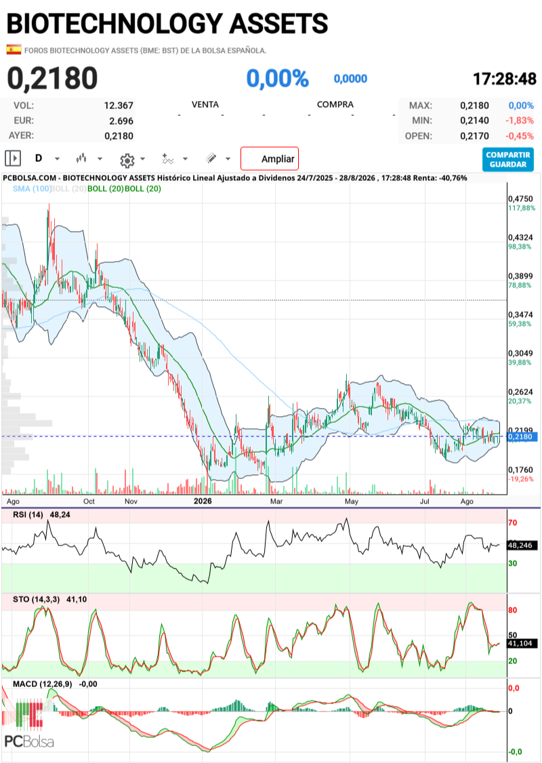Click the 0,4750 price axis label
Image resolution: width=542 pixels, height=763 pixels.
(x=520, y=199)
